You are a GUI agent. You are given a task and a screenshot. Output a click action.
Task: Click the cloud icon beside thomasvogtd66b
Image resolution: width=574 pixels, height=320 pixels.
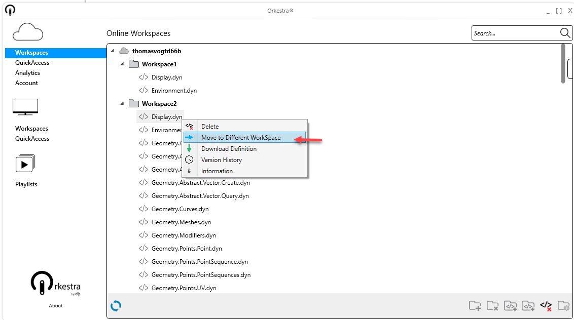click(x=124, y=51)
